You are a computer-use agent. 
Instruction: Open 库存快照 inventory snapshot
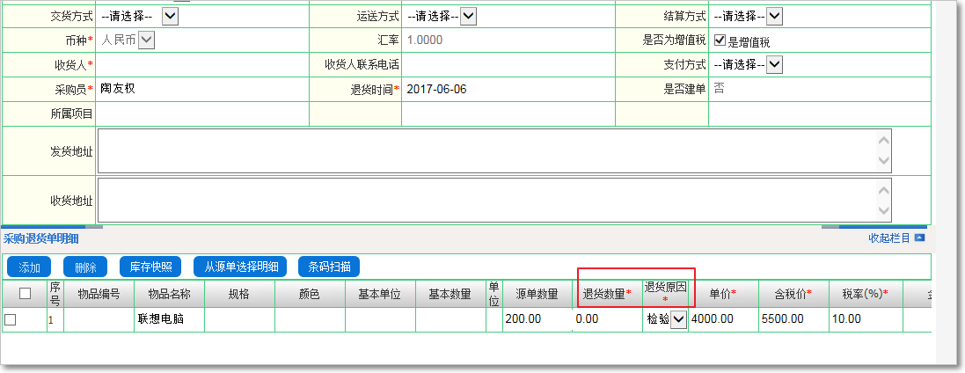151,267
